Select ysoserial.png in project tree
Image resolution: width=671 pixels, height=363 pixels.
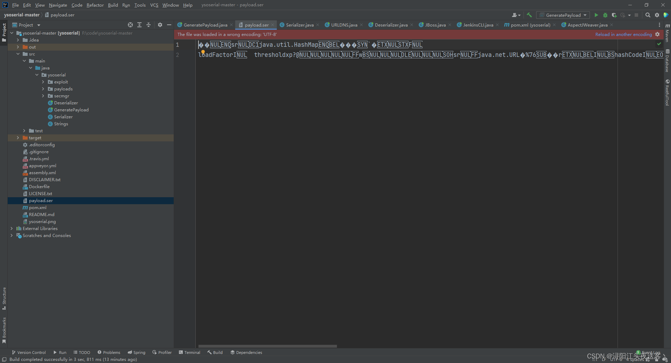pos(42,222)
